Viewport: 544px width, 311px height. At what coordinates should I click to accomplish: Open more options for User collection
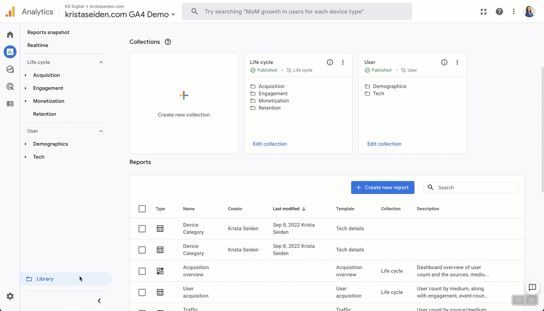coord(457,62)
